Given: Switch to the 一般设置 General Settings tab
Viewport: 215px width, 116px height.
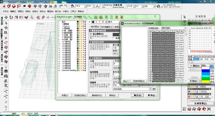Looking at the screenshot, I should click(x=94, y=27).
